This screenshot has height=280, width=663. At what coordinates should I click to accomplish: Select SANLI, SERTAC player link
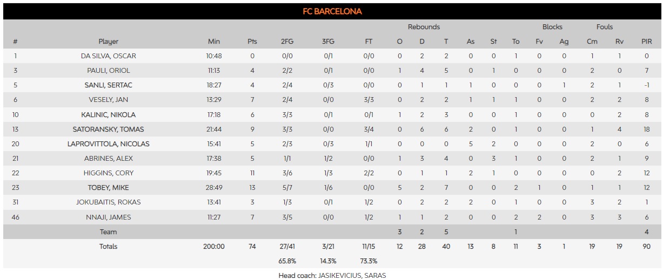pyautogui.click(x=108, y=85)
